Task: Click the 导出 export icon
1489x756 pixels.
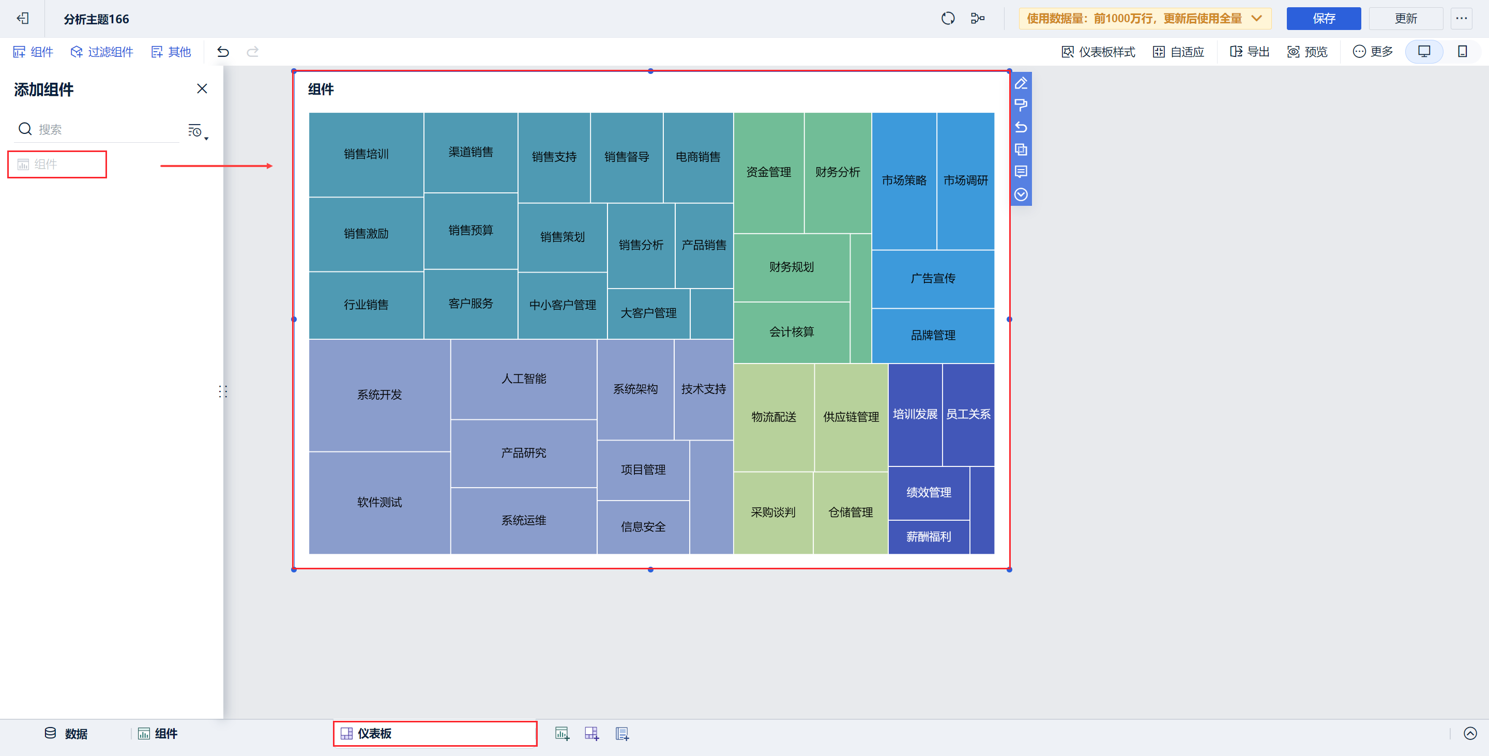Action: pyautogui.click(x=1248, y=51)
